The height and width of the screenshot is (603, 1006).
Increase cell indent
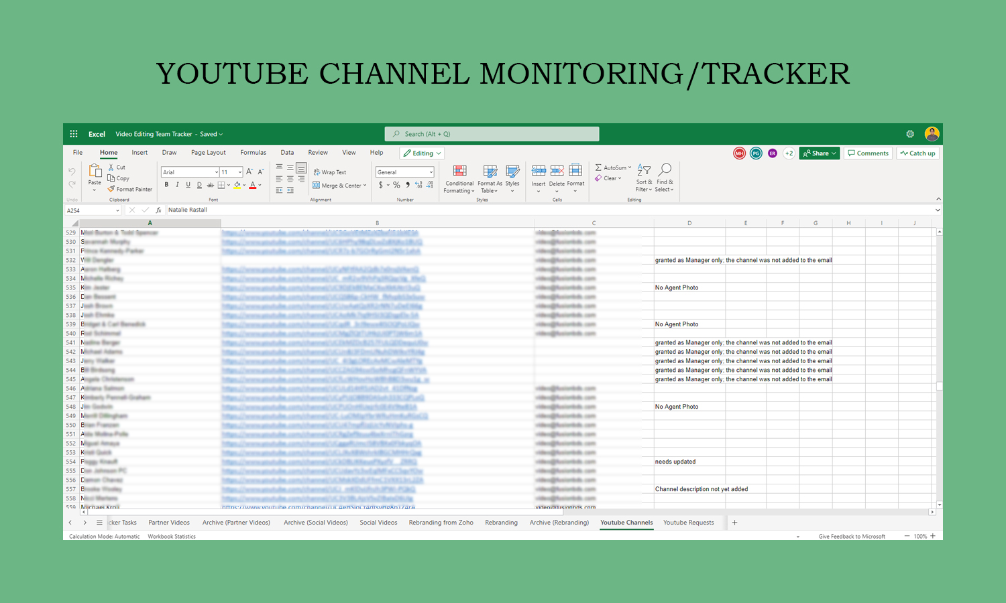290,190
